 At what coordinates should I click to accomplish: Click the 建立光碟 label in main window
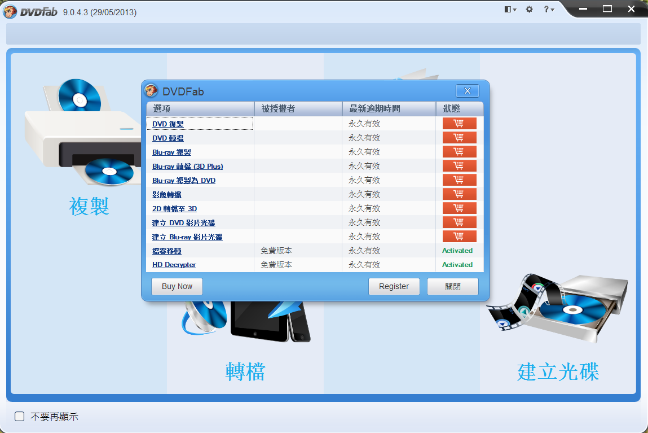coord(558,371)
